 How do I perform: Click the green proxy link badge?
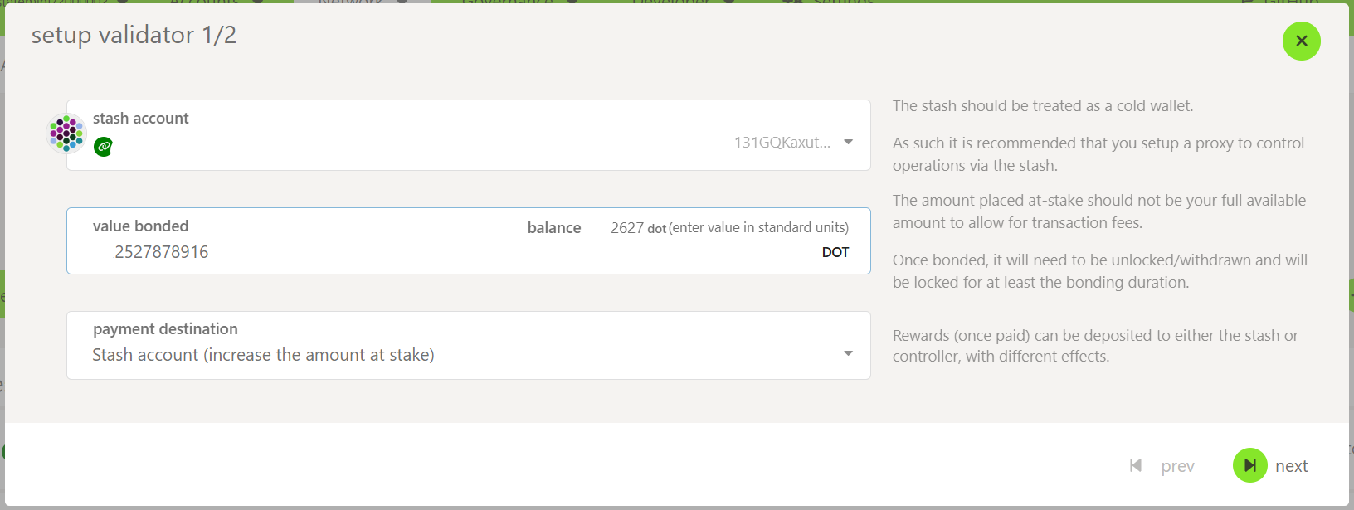click(x=103, y=147)
